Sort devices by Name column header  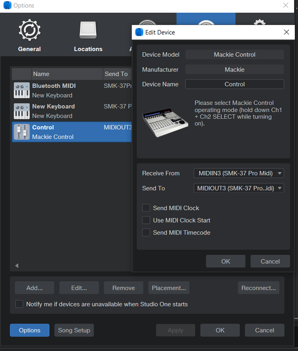click(x=67, y=74)
